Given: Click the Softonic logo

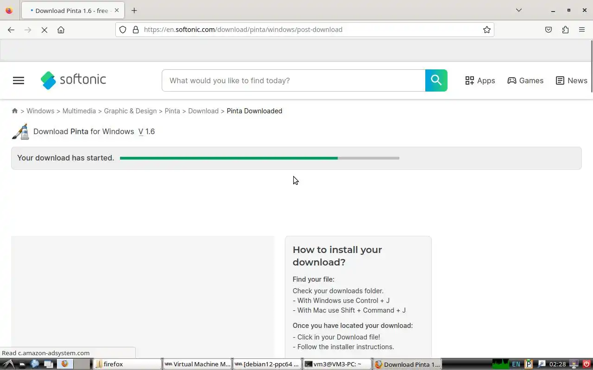Looking at the screenshot, I should click(x=73, y=80).
